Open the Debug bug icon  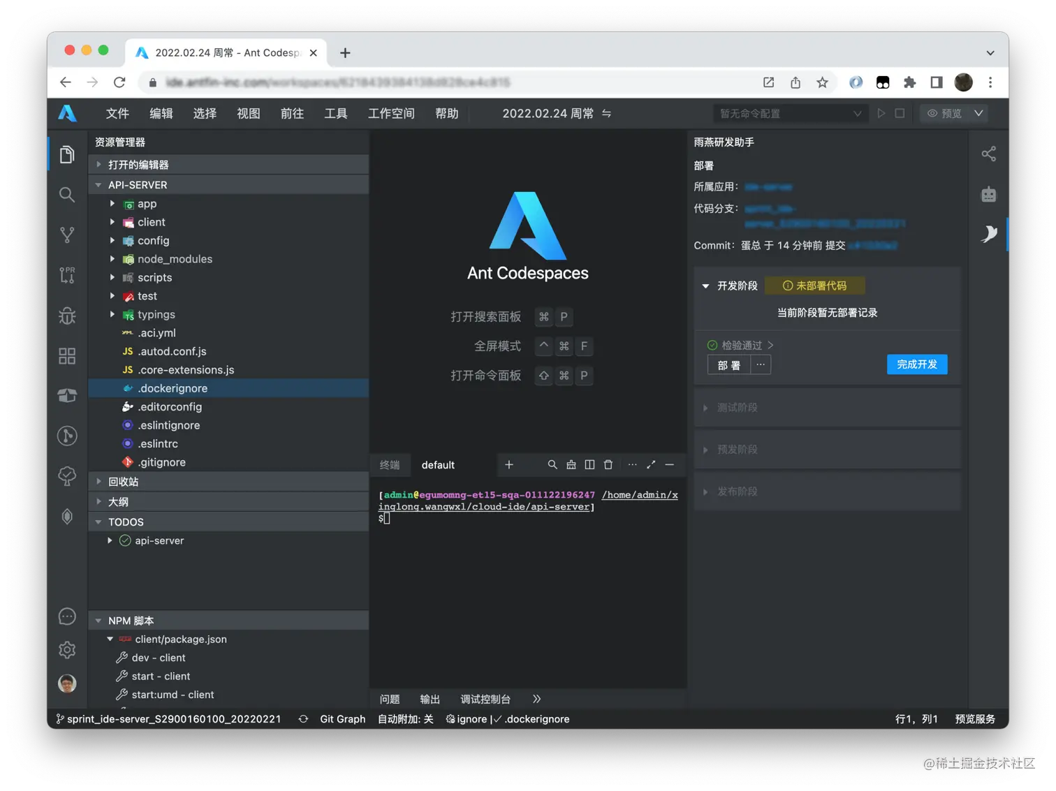tap(67, 316)
